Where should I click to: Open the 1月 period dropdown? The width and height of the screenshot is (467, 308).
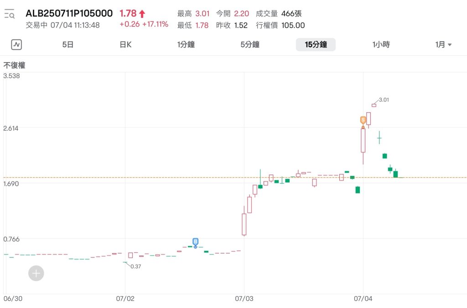tap(443, 45)
